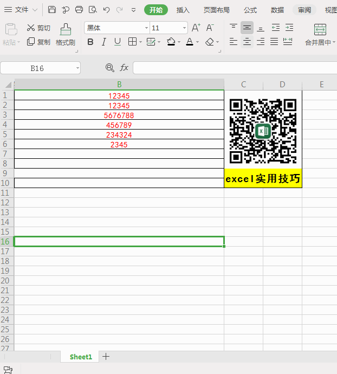
Task: Switch to the 页面布局 tab
Action: (217, 10)
